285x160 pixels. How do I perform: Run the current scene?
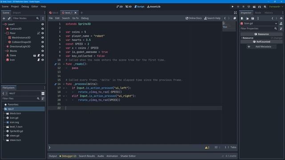tap(254, 7)
